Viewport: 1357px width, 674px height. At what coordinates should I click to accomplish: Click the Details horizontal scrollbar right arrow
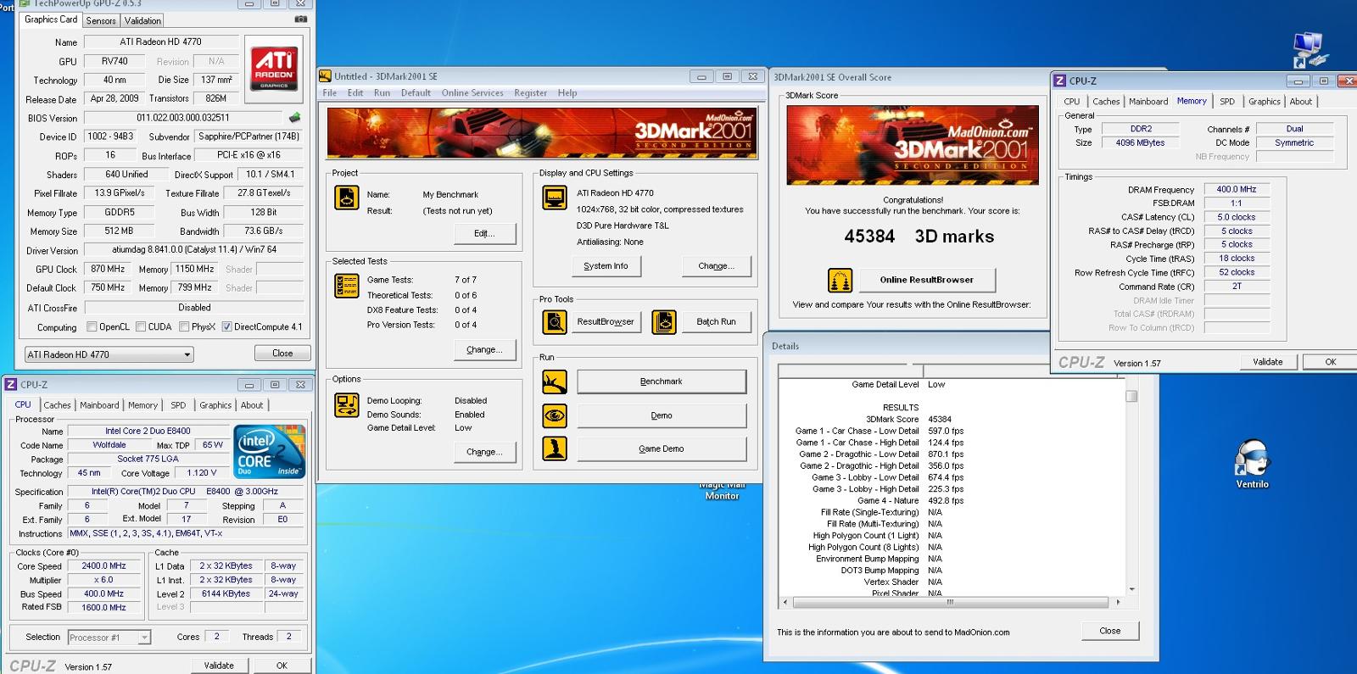pyautogui.click(x=1119, y=602)
